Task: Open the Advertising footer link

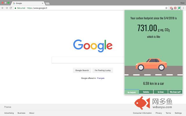Action: [x=9, y=113]
